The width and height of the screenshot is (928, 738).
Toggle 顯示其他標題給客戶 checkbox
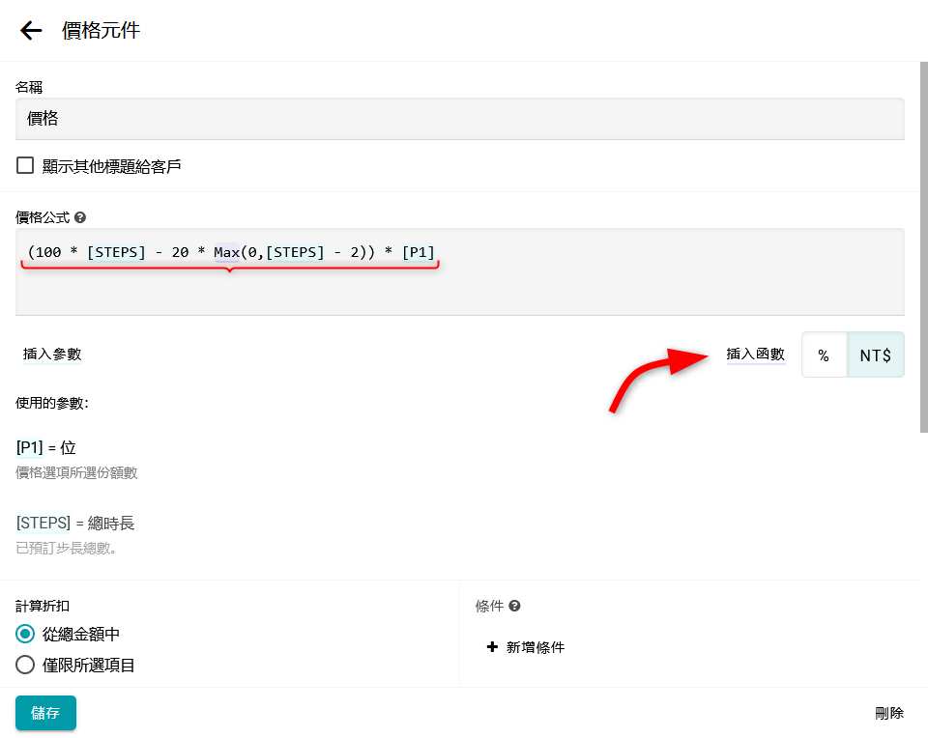pyautogui.click(x=25, y=166)
